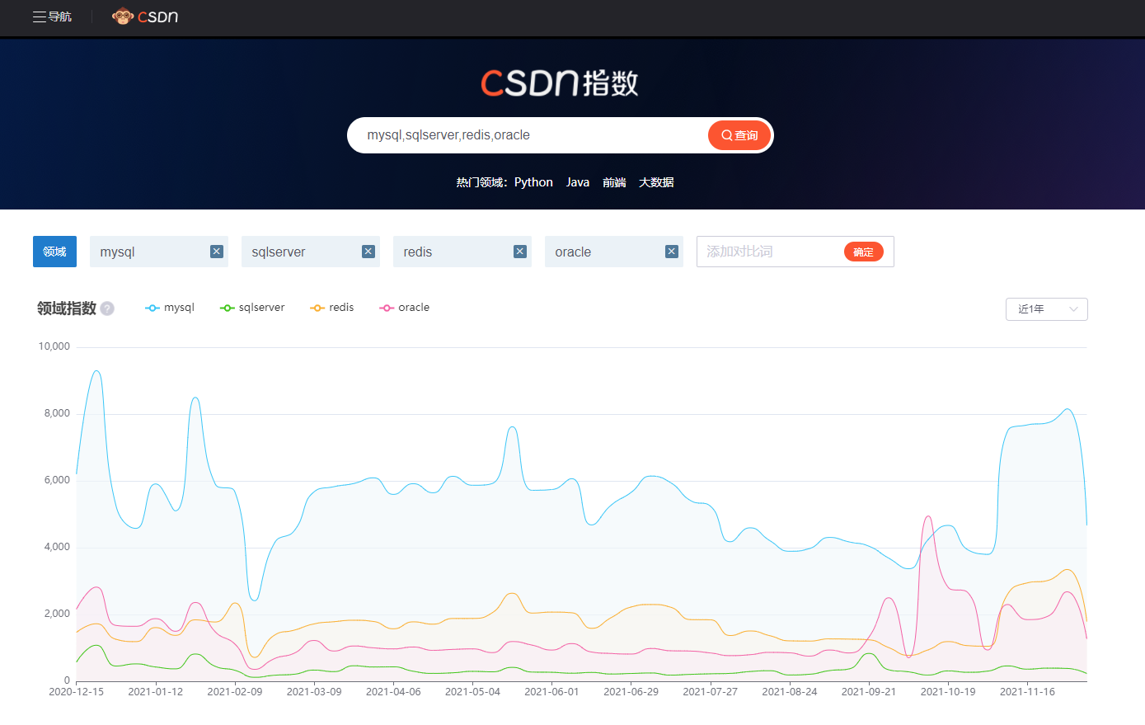Click the 2021-09-21 axis date label

coord(869,692)
